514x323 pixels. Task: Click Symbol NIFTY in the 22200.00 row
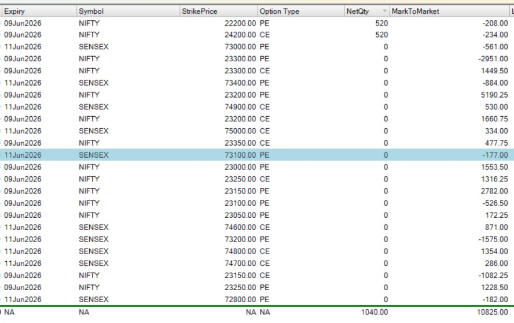tap(89, 23)
